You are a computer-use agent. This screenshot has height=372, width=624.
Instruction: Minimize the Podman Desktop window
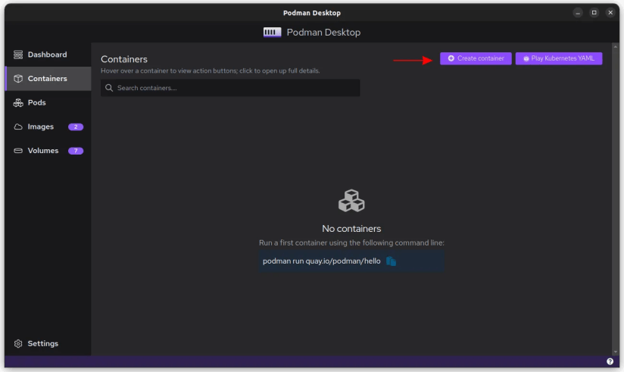[578, 13]
